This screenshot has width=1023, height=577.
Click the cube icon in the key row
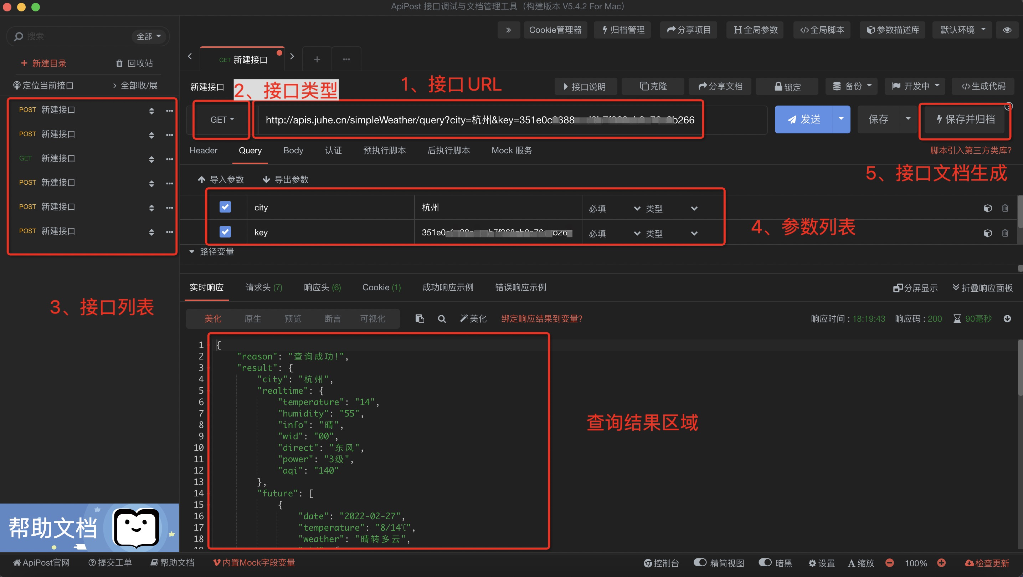(x=987, y=233)
